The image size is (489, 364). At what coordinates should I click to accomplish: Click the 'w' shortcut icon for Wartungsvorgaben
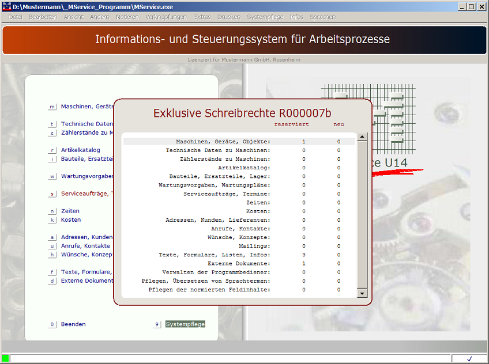[x=52, y=176]
